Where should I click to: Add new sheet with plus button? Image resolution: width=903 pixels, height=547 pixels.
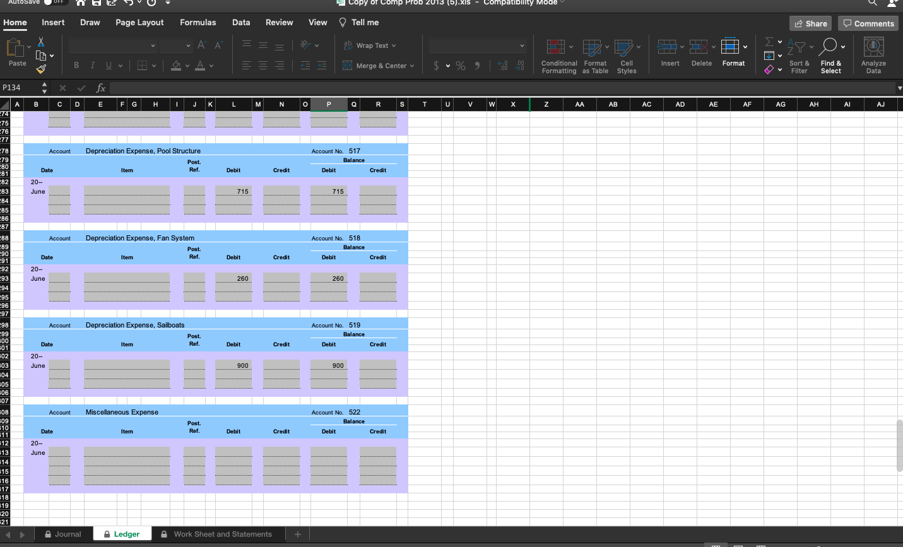coord(298,534)
